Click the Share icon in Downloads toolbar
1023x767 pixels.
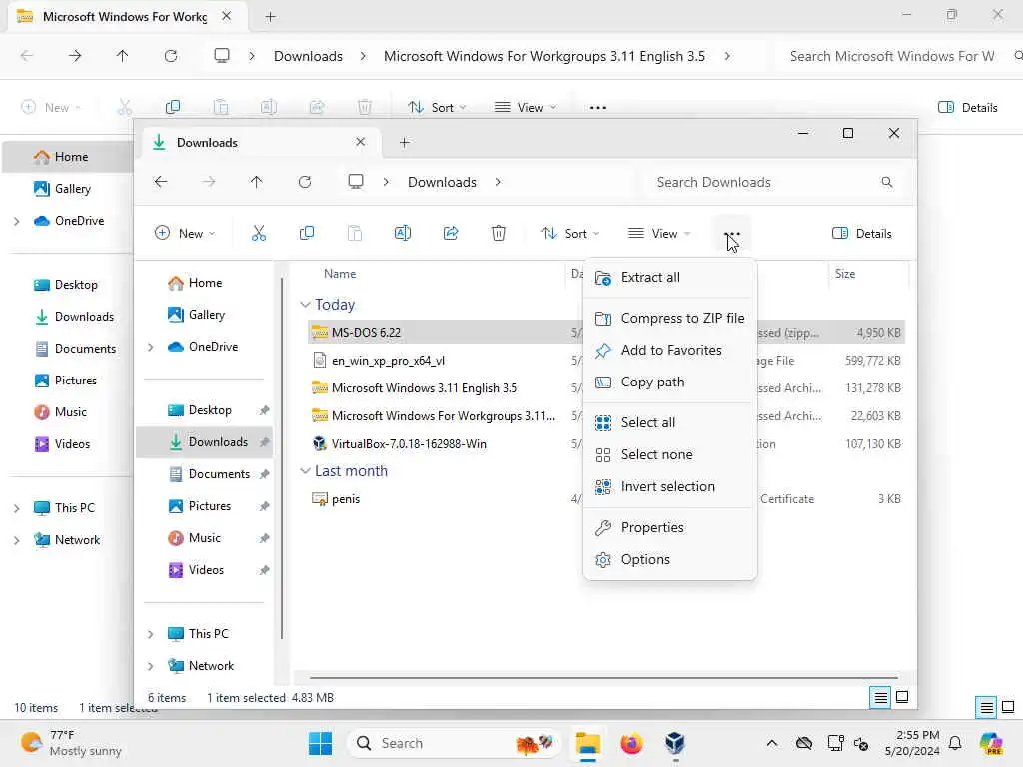tap(451, 233)
